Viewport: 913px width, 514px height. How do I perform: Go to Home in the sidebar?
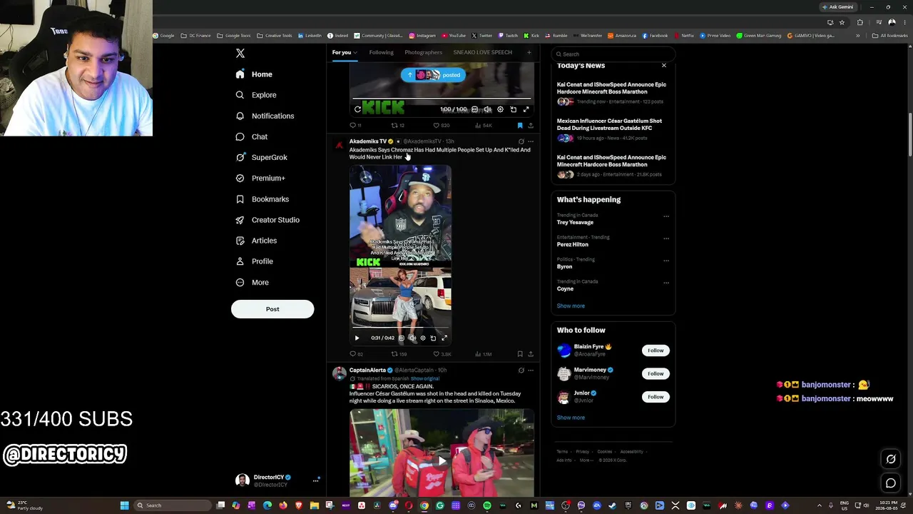(x=254, y=74)
